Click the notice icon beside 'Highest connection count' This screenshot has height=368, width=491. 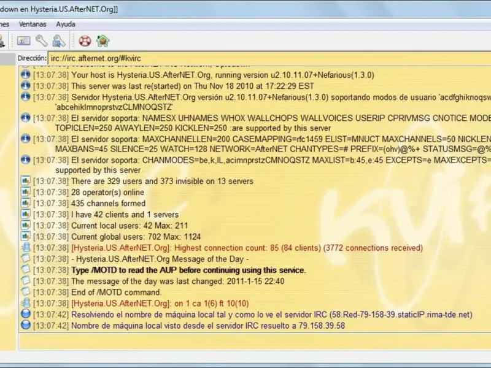pos(26,248)
